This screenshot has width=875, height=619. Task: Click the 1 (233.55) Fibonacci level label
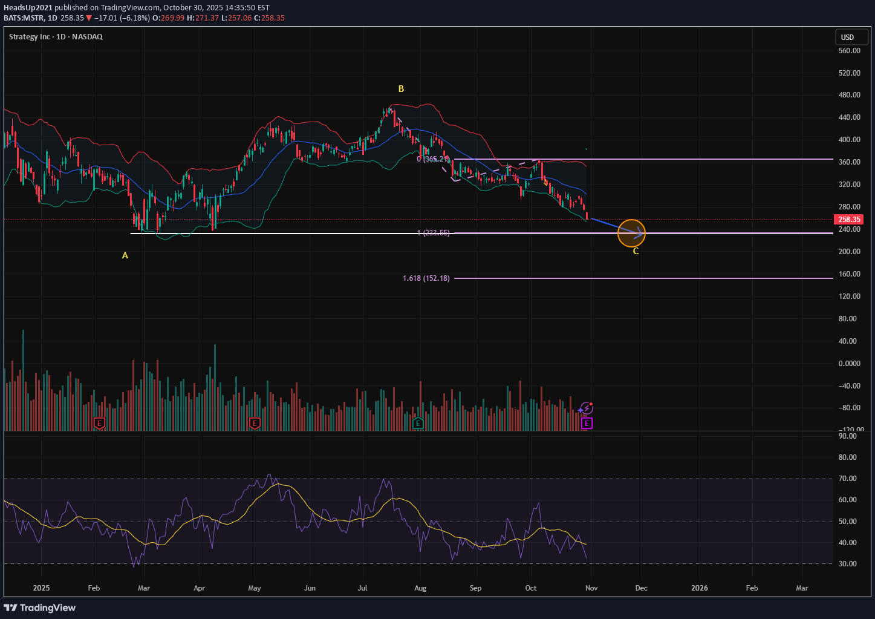pos(434,233)
